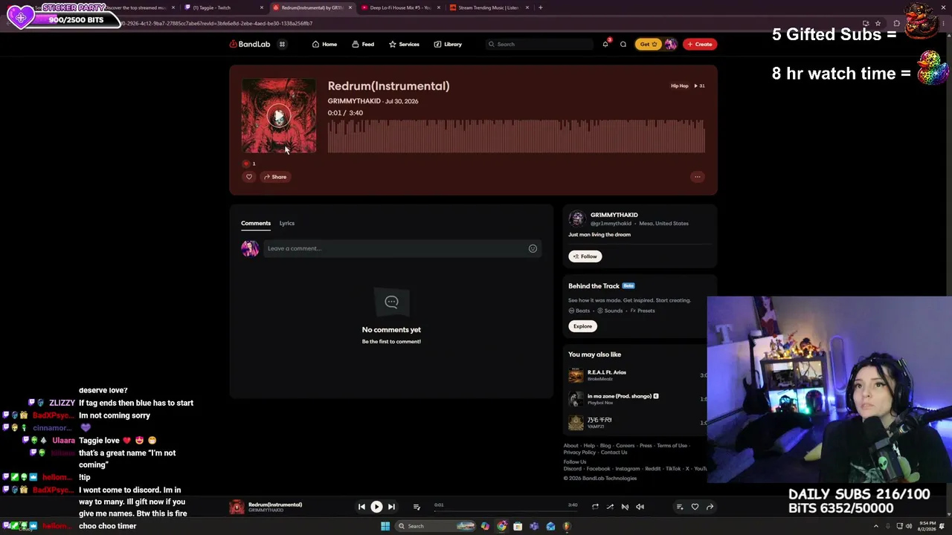Screen dimensions: 952x535
Task: Open the play queue icon
Action: coord(416,507)
